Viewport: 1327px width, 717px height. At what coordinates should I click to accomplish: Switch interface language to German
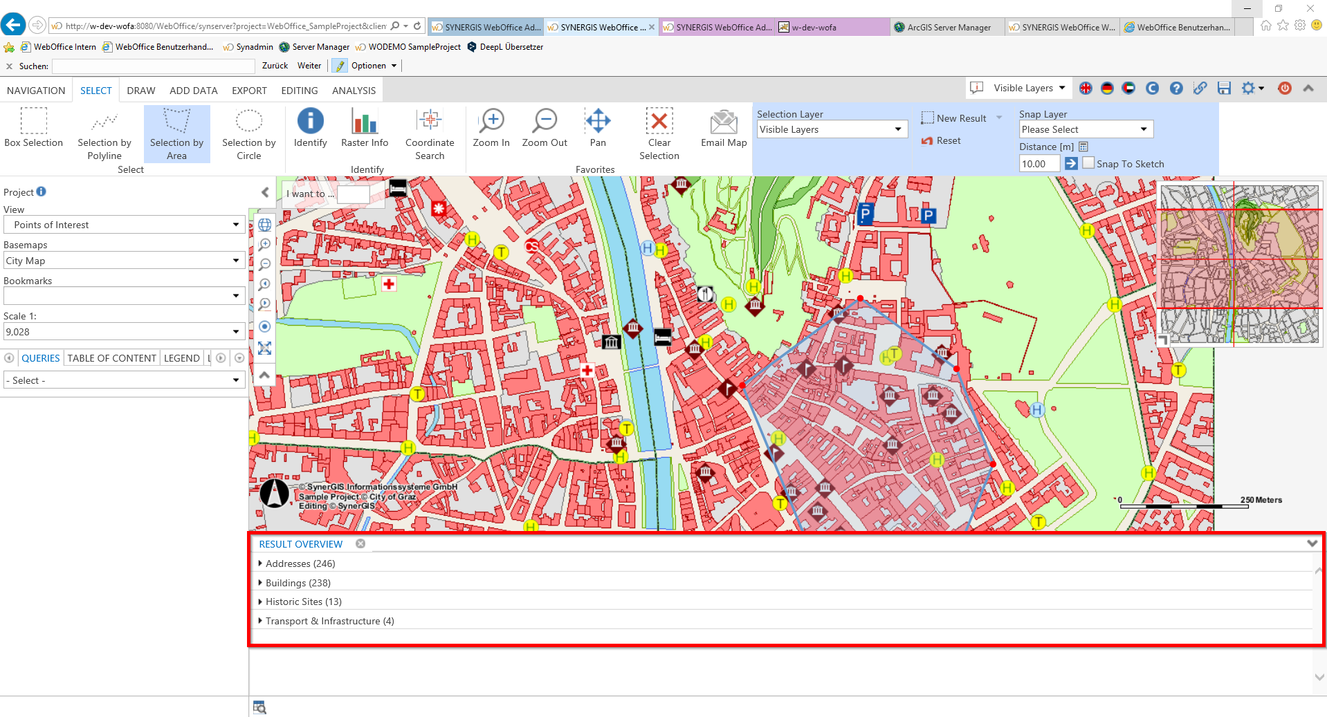click(x=1108, y=89)
